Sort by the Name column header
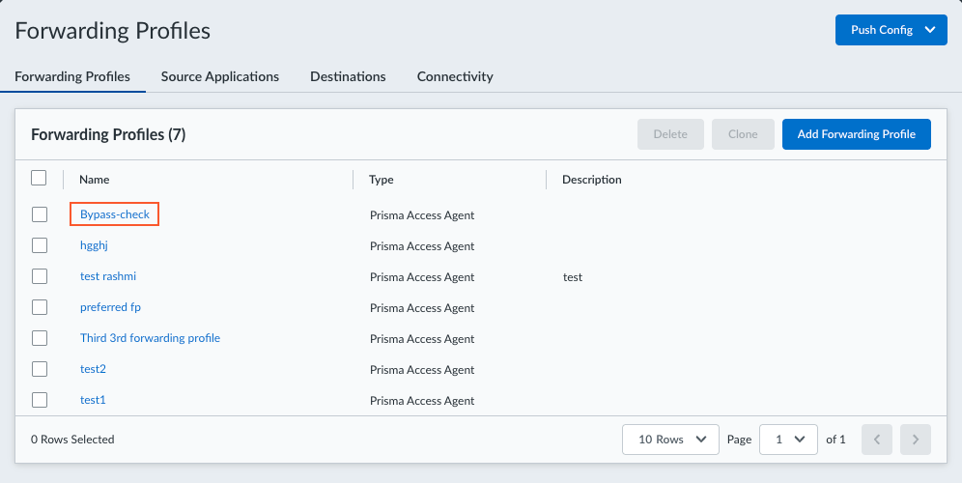 tap(95, 180)
